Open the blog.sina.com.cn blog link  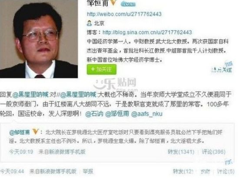[147, 32]
